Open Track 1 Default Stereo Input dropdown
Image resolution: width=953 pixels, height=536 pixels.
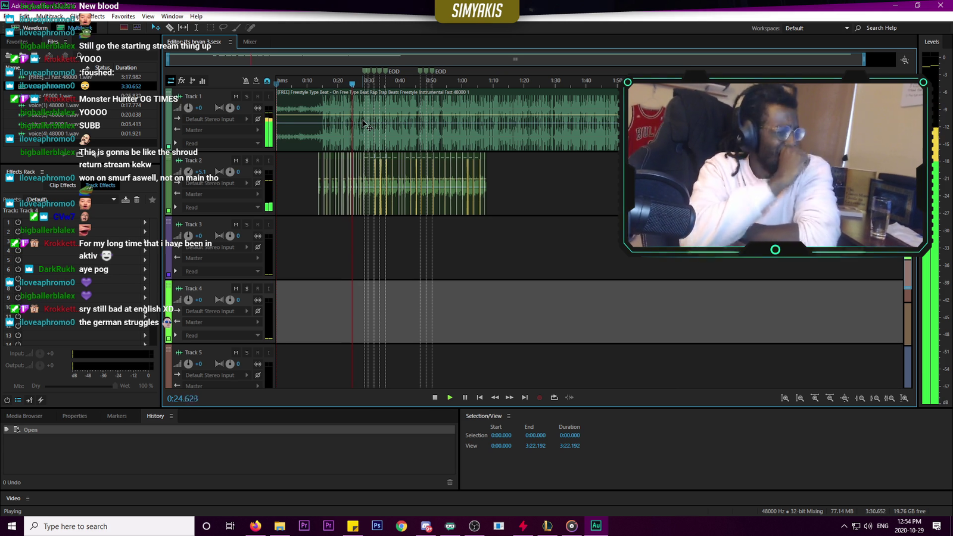[x=217, y=119]
